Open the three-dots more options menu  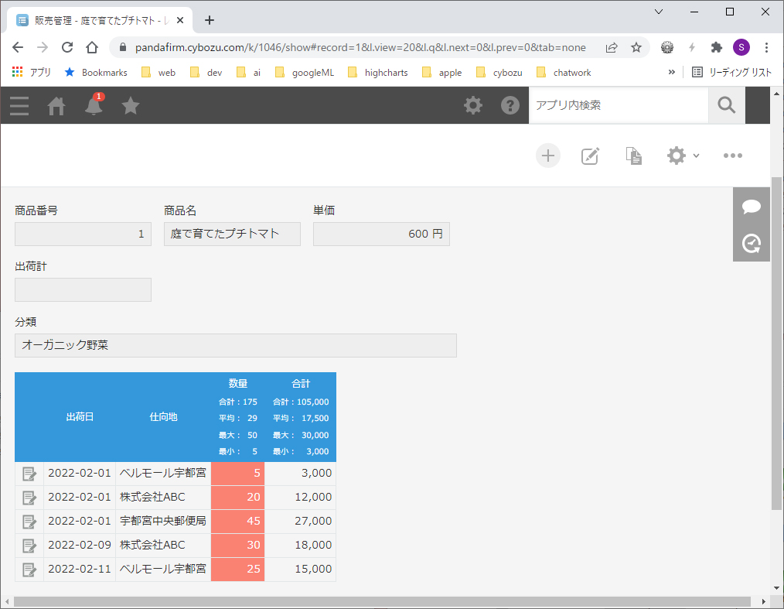pyautogui.click(x=732, y=156)
